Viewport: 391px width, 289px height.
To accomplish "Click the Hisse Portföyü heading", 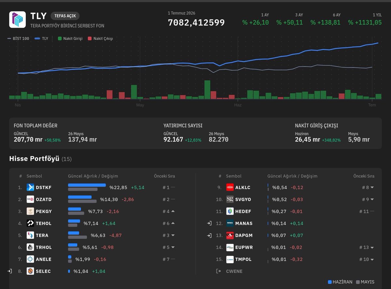I will pyautogui.click(x=34, y=159).
